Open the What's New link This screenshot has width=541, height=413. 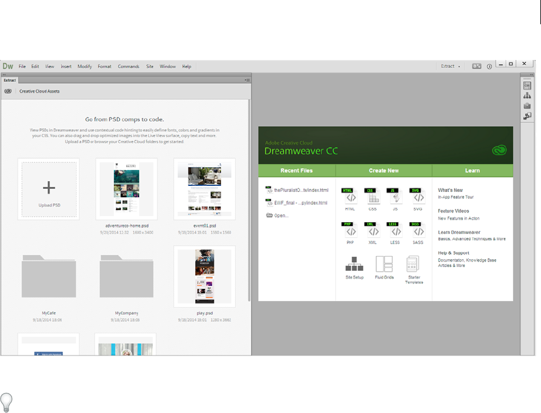(x=450, y=190)
